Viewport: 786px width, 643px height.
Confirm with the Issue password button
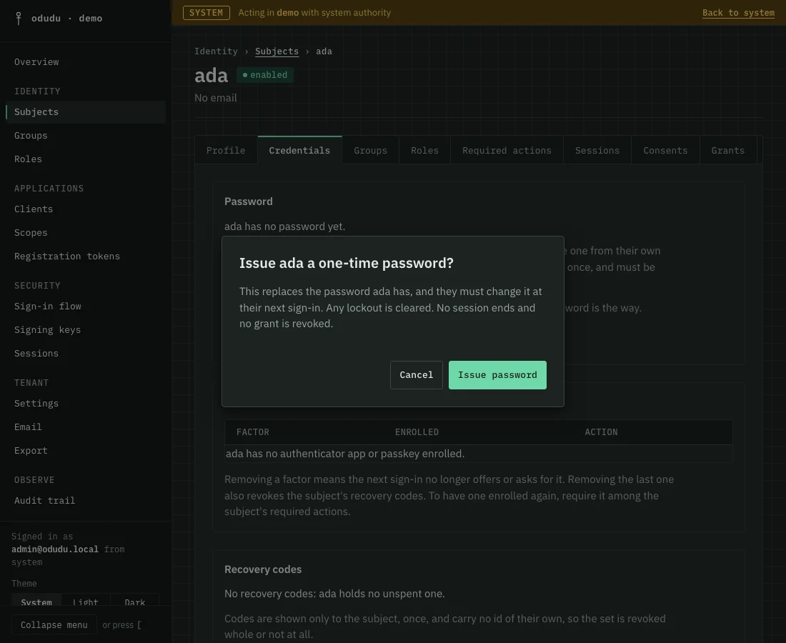click(x=497, y=375)
